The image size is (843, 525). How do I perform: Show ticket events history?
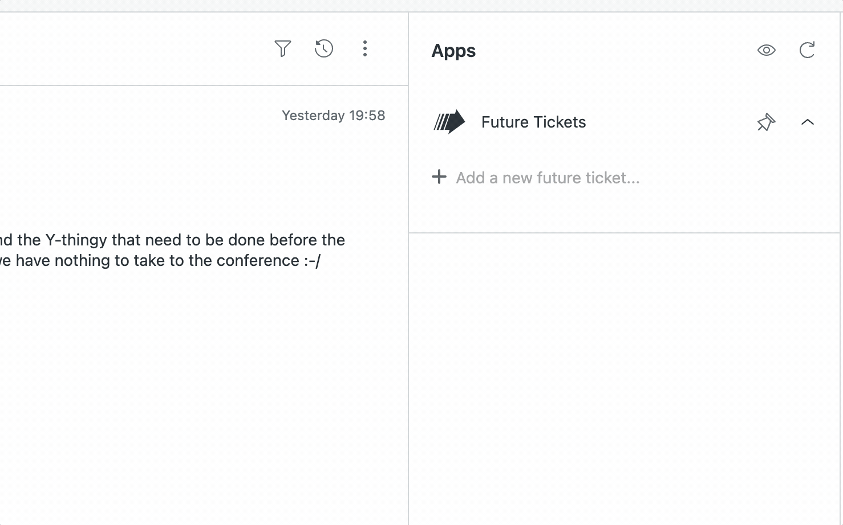click(x=324, y=48)
